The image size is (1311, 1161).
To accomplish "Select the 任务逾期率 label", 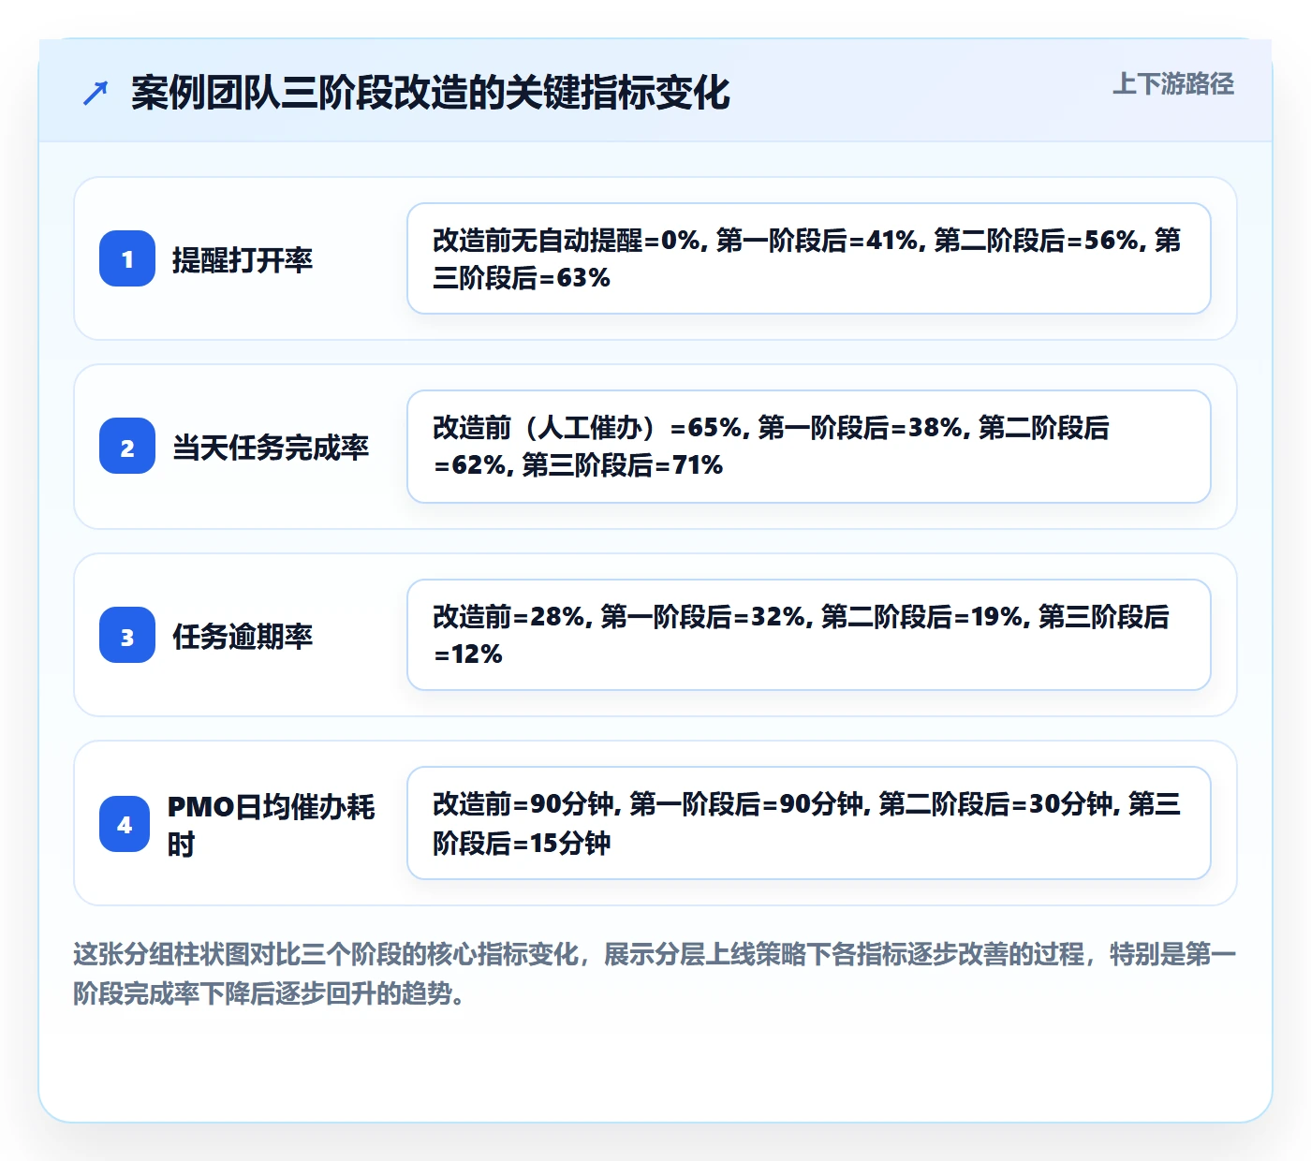I will tap(243, 636).
